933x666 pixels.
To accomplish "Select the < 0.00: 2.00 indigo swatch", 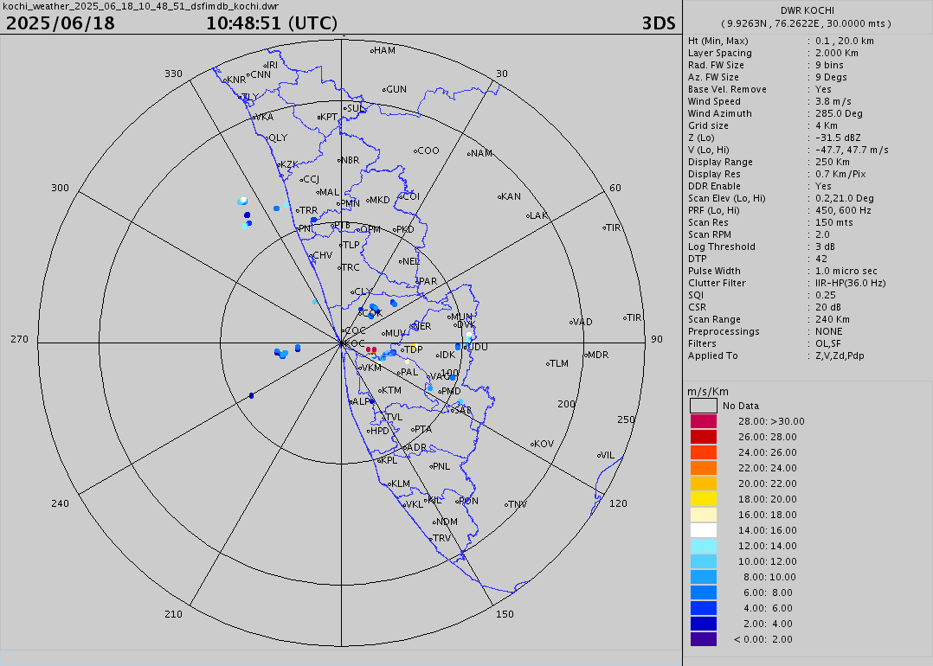I will [704, 639].
